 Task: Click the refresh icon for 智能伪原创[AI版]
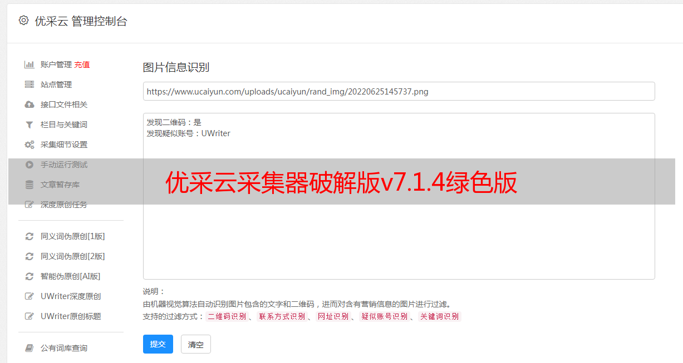[30, 276]
